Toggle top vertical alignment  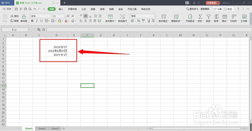81,16
